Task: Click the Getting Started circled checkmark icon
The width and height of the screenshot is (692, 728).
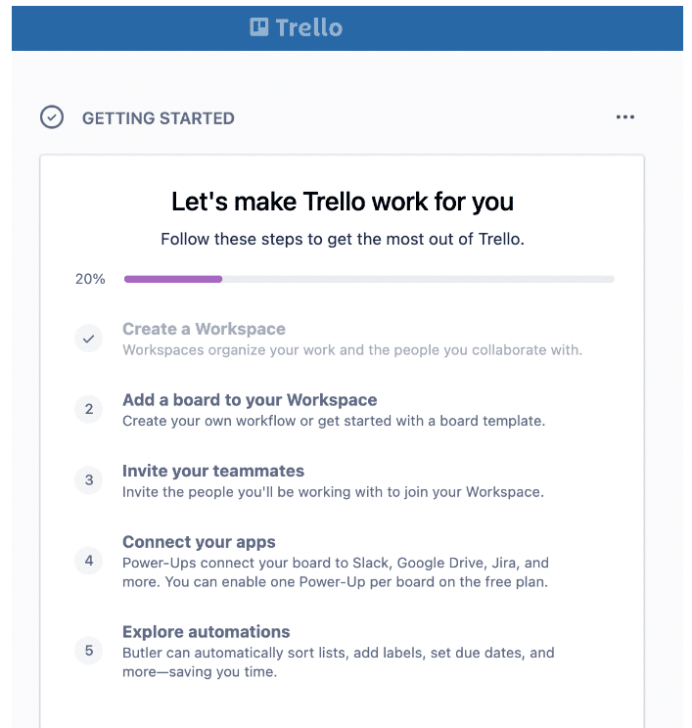Action: (52, 117)
